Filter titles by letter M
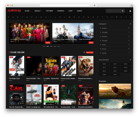 point(69,17)
